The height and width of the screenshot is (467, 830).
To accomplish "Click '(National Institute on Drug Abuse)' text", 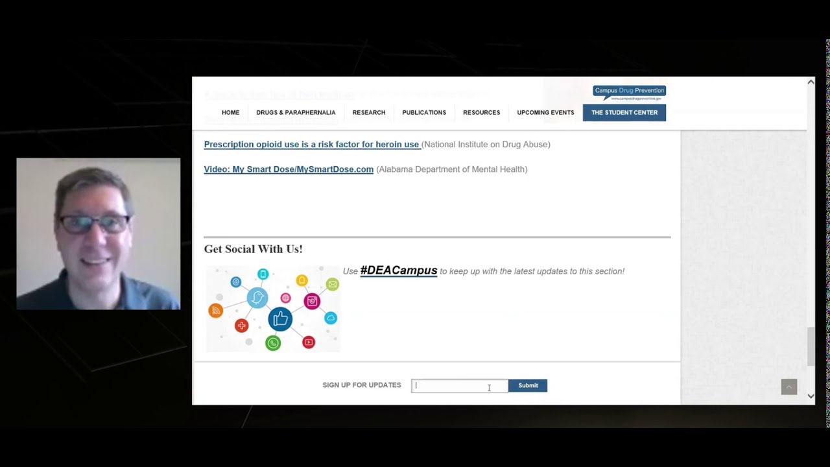I will (x=486, y=144).
